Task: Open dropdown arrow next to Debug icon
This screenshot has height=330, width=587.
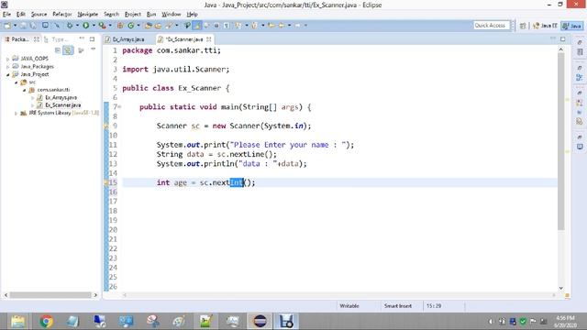Action: tap(77, 26)
